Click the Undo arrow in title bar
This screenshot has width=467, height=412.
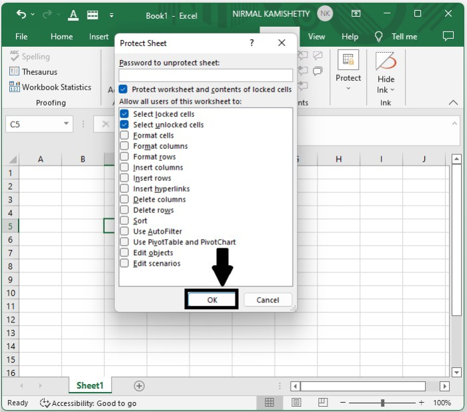click(21, 14)
